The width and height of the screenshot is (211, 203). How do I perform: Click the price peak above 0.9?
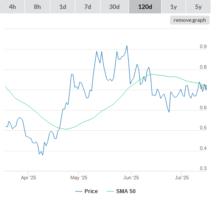click(x=127, y=46)
